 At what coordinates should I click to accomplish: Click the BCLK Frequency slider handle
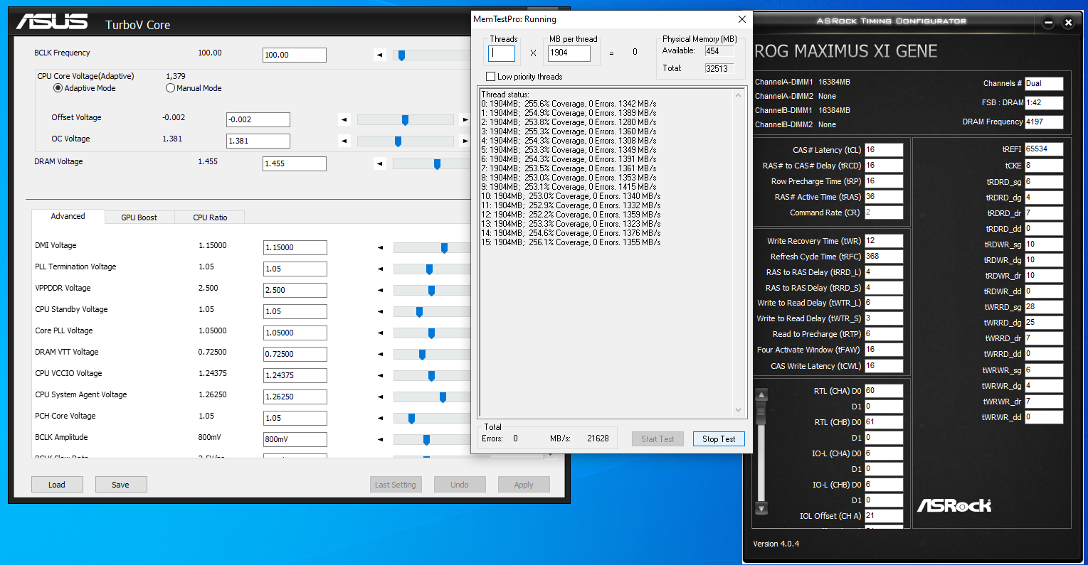point(401,55)
